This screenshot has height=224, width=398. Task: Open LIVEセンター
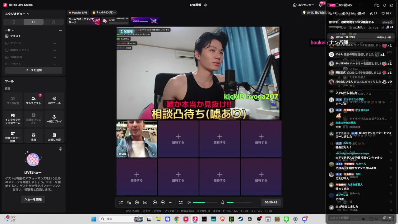click(x=303, y=5)
